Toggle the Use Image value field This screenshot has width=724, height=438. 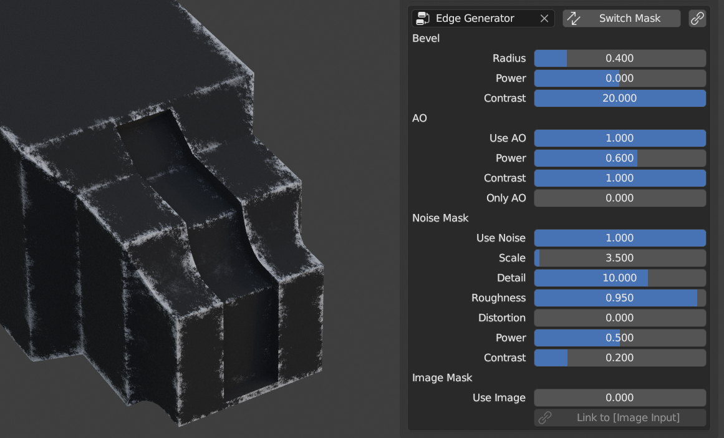(x=620, y=398)
